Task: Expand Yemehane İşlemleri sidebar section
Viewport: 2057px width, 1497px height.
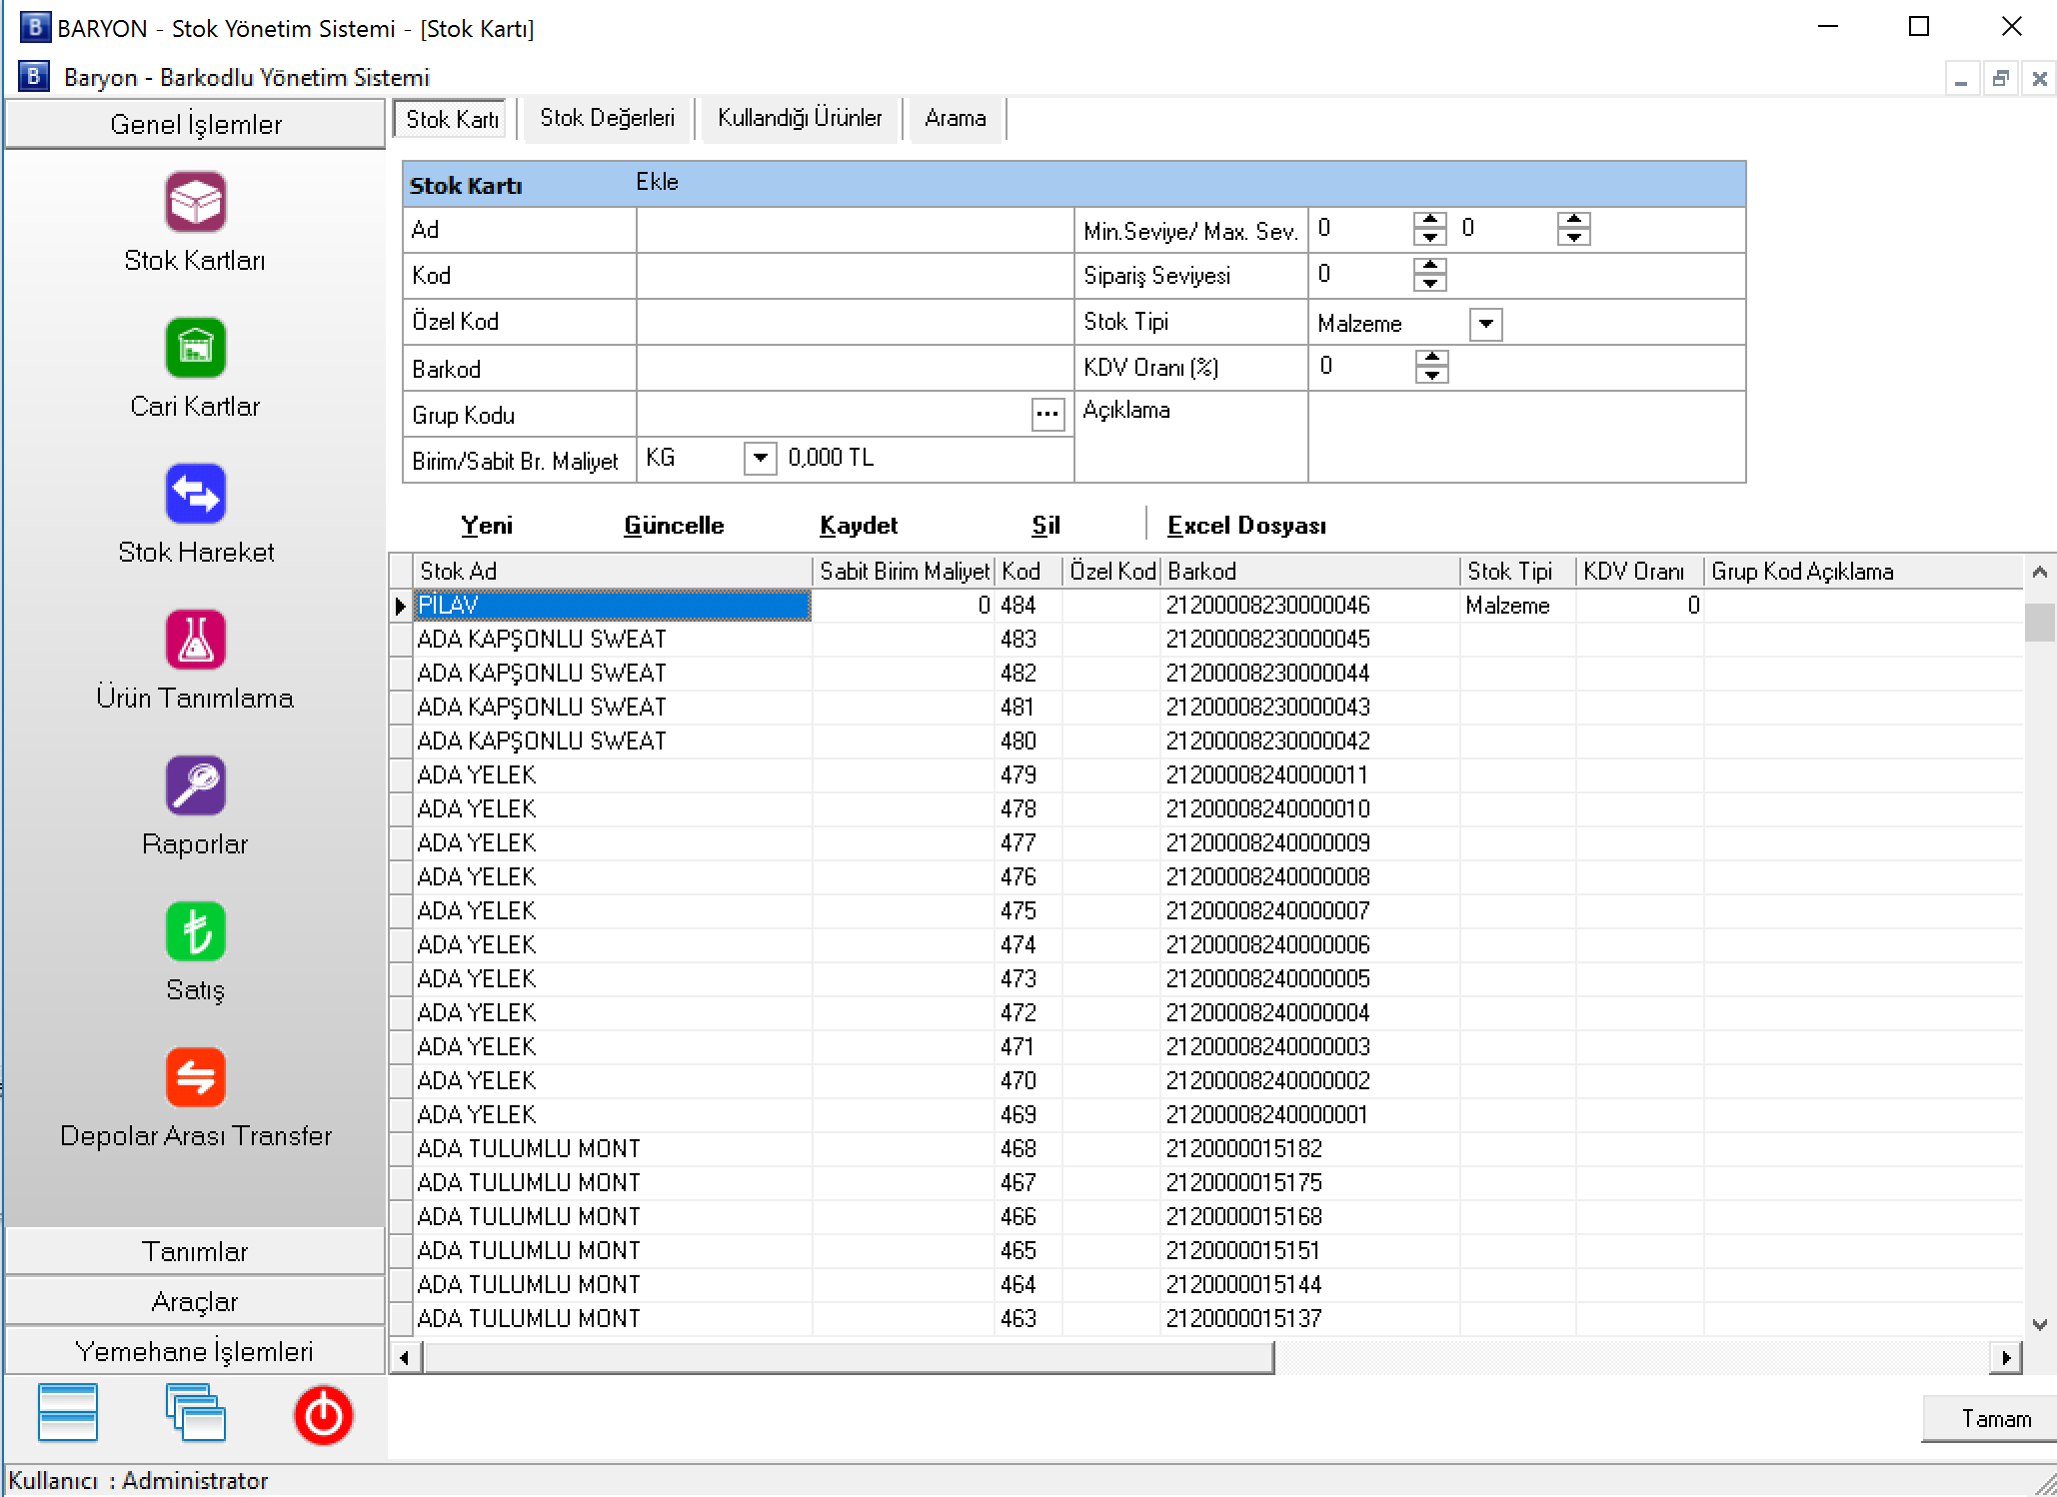Action: 195,1351
